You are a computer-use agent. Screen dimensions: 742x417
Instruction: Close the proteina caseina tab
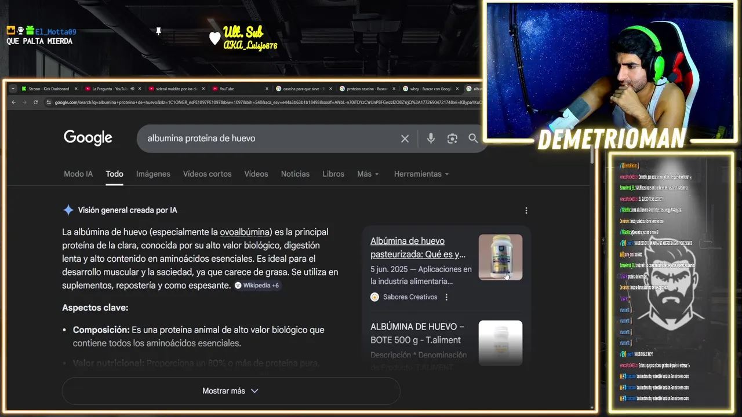point(395,89)
